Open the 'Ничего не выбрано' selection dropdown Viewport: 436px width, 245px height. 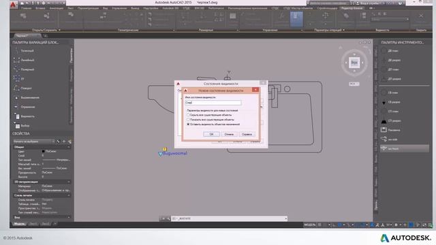33,142
